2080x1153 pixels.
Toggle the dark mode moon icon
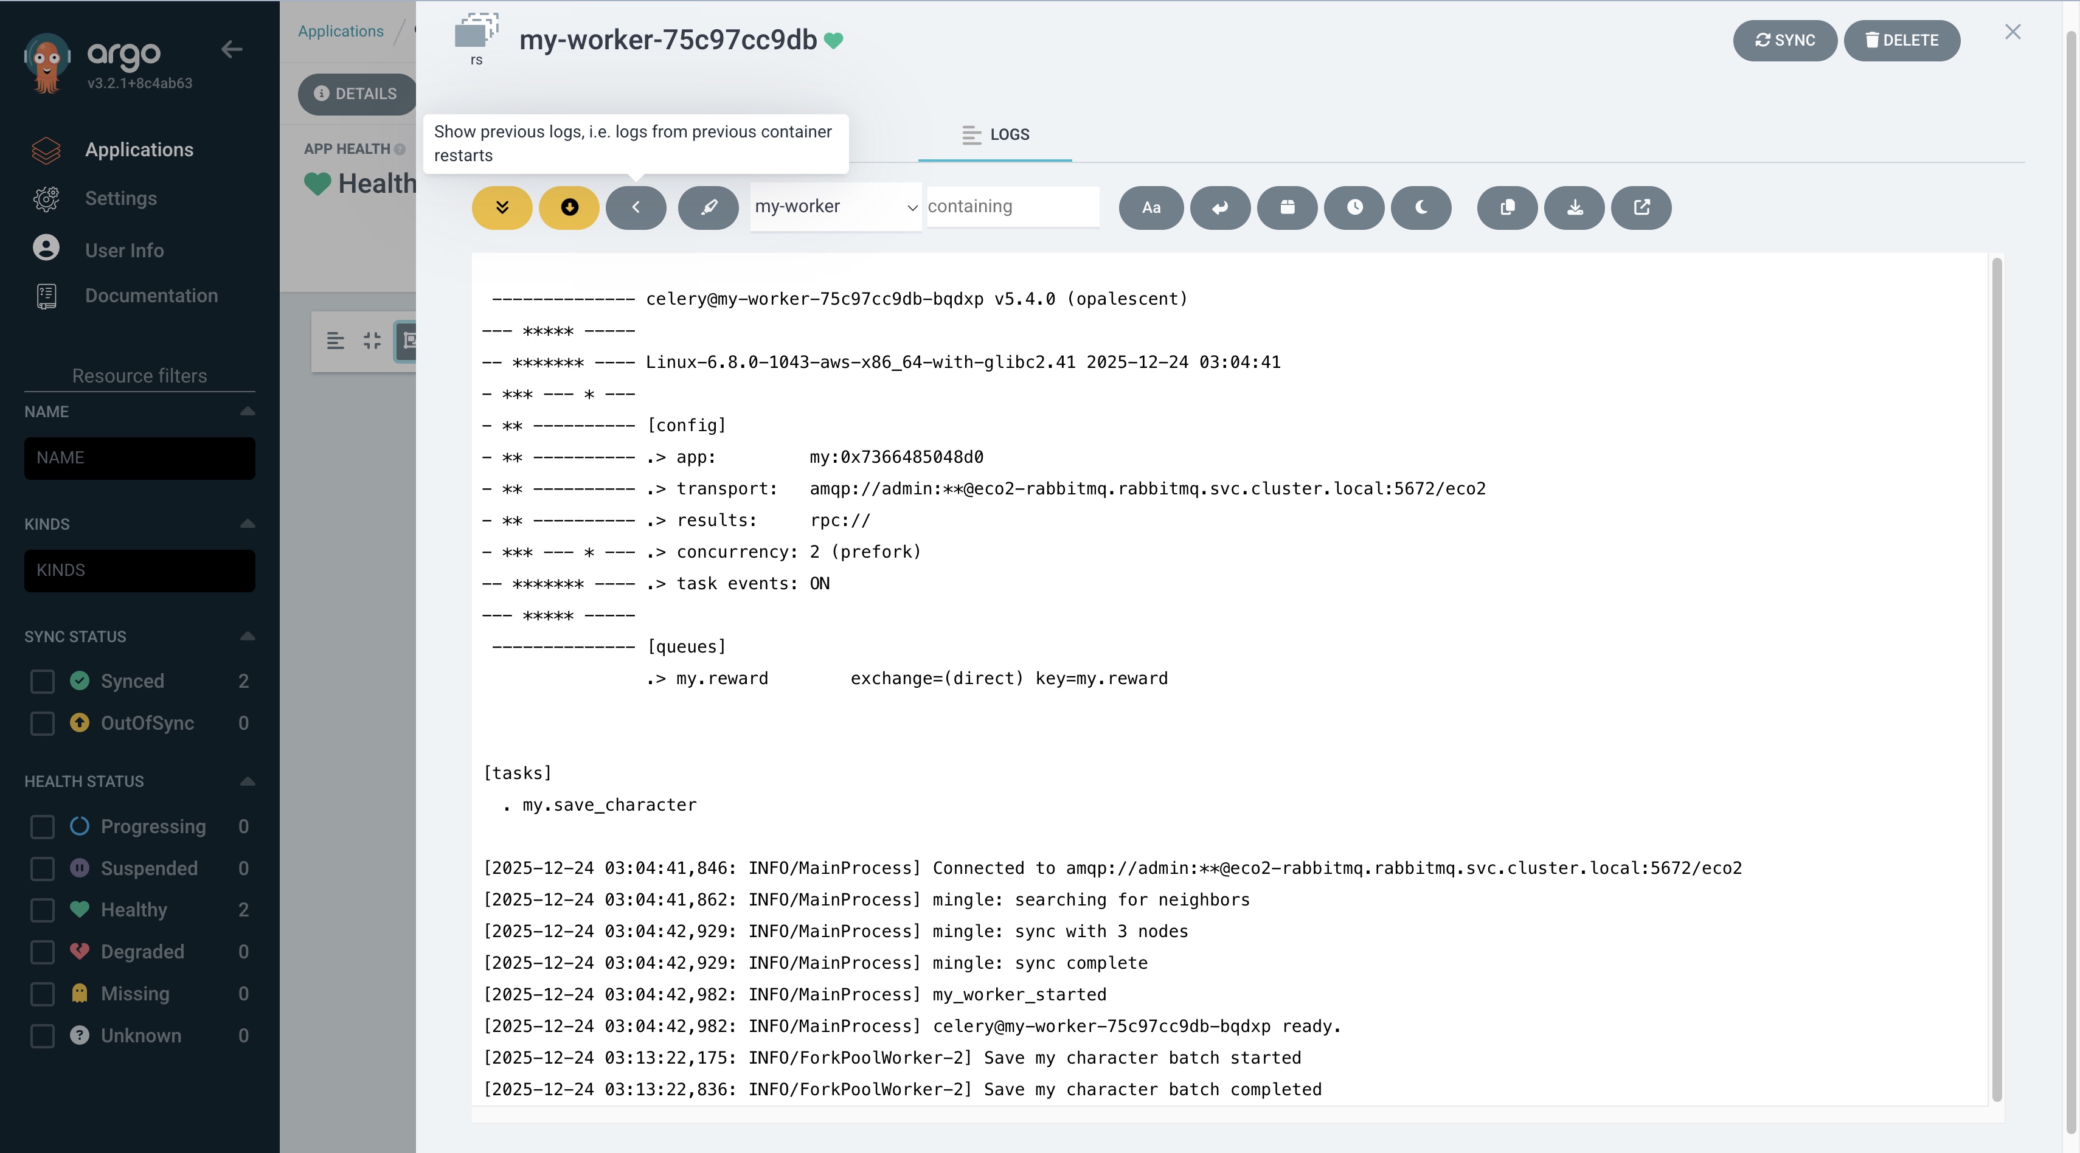[1421, 207]
